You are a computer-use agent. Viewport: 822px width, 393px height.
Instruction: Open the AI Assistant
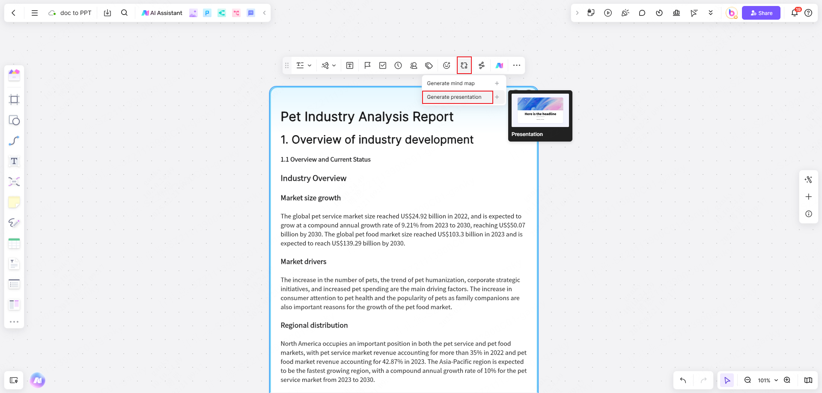pyautogui.click(x=162, y=13)
